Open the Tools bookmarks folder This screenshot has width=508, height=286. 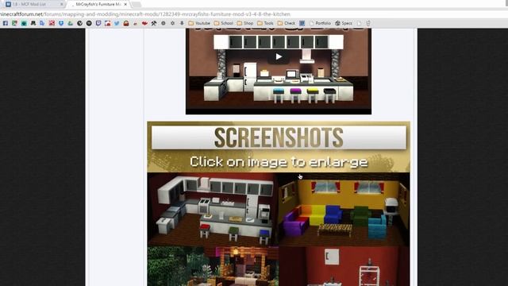(x=265, y=23)
